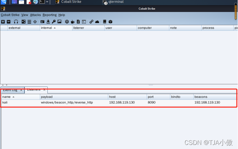Click the file manager icon in the panel
This screenshot has width=238, height=149.
point(21,2)
